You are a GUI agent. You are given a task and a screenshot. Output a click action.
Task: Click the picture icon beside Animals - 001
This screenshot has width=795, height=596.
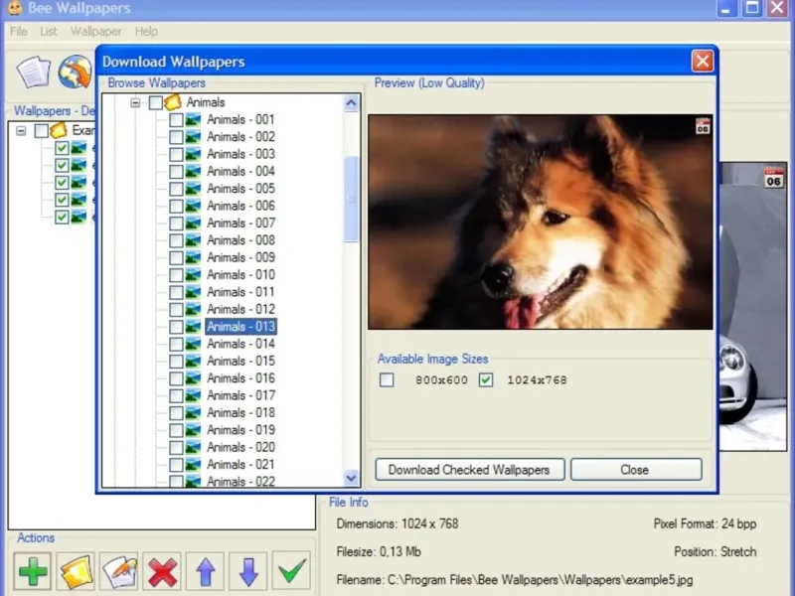[x=193, y=120]
